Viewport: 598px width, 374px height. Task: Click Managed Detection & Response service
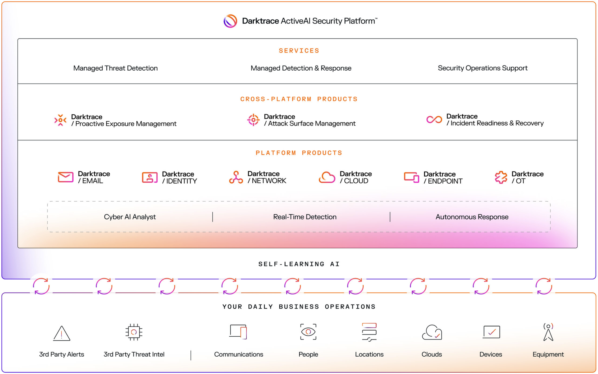click(301, 68)
